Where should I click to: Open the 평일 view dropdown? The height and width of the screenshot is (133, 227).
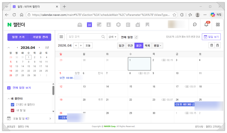pyautogui.click(x=157, y=46)
